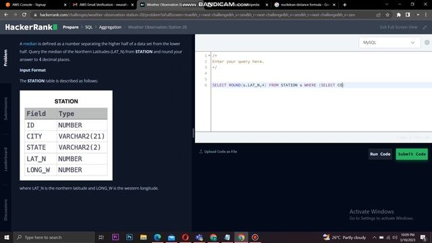Click the VARCHAR2(21) type cell
The width and height of the screenshot is (432, 243).
(82, 136)
